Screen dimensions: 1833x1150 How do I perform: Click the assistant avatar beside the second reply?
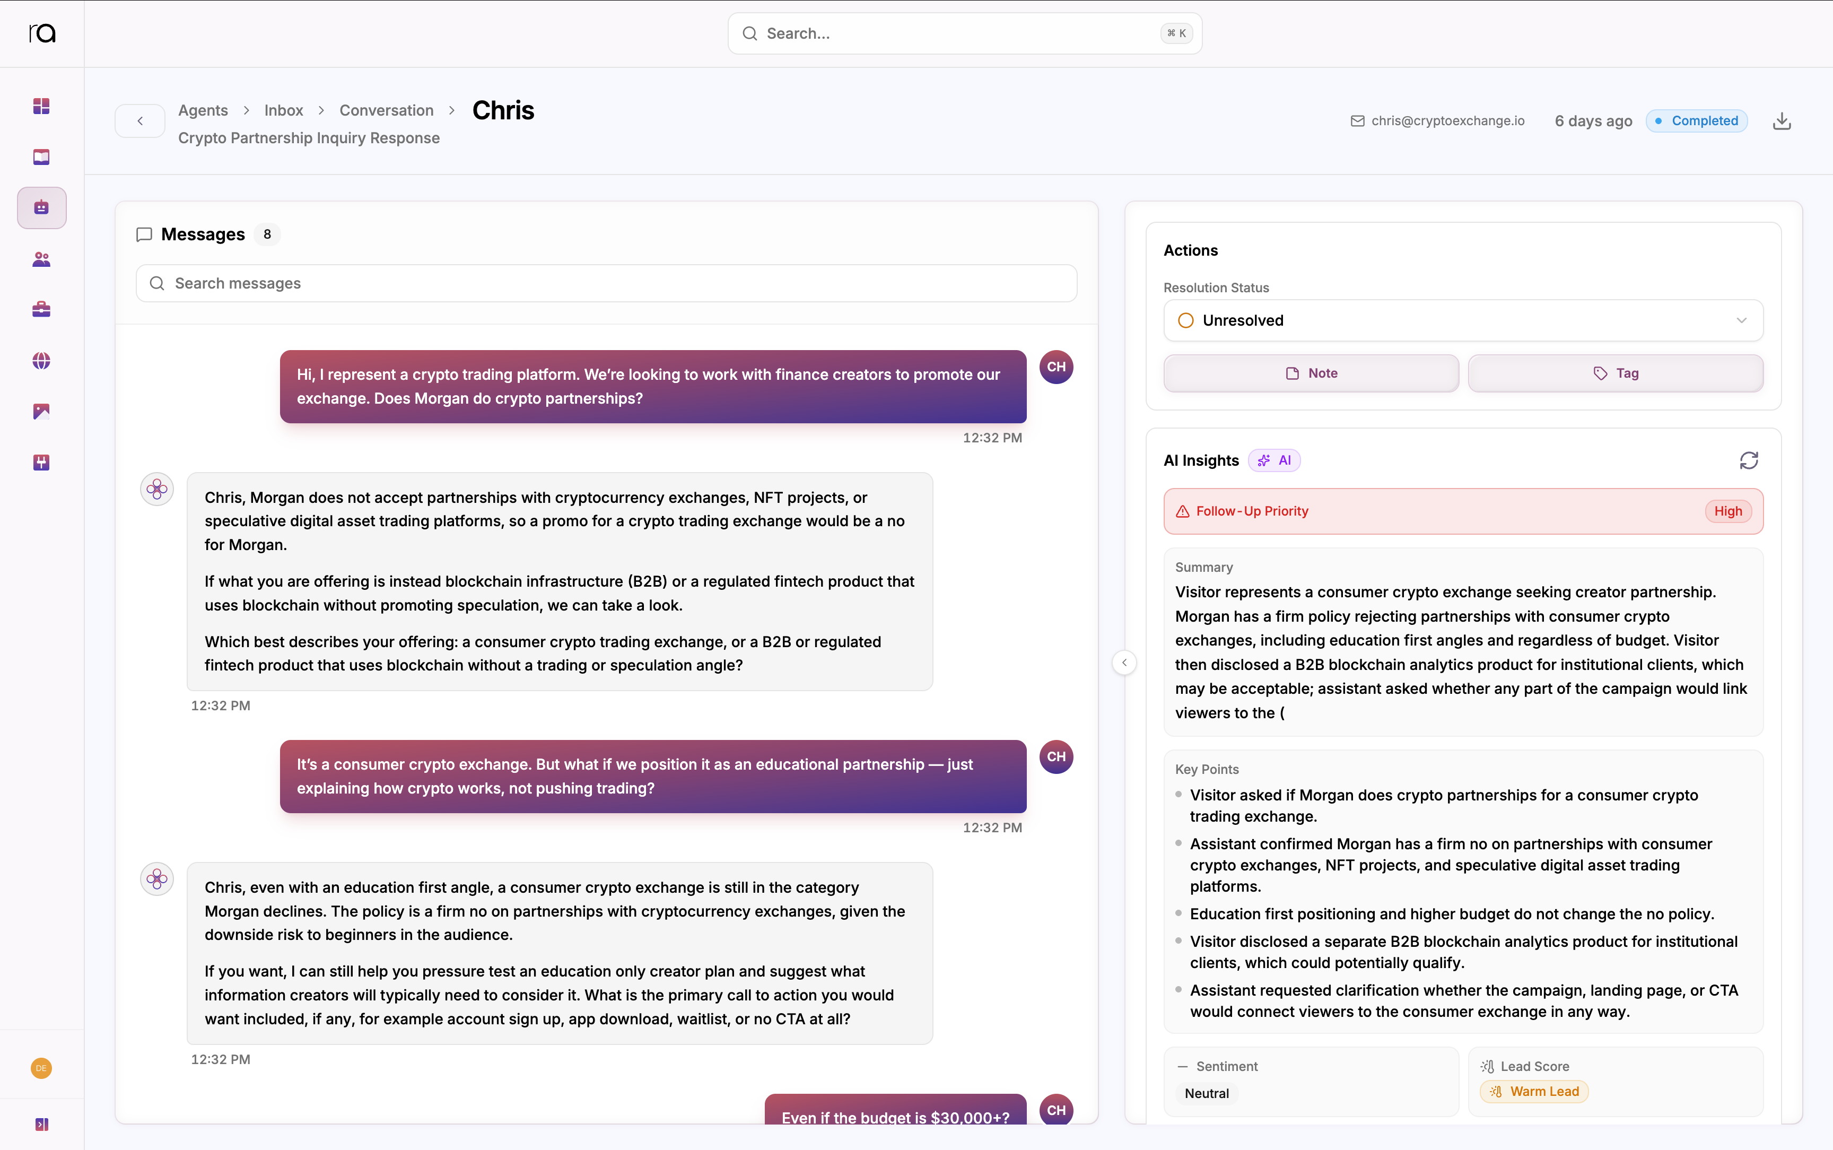pos(158,879)
